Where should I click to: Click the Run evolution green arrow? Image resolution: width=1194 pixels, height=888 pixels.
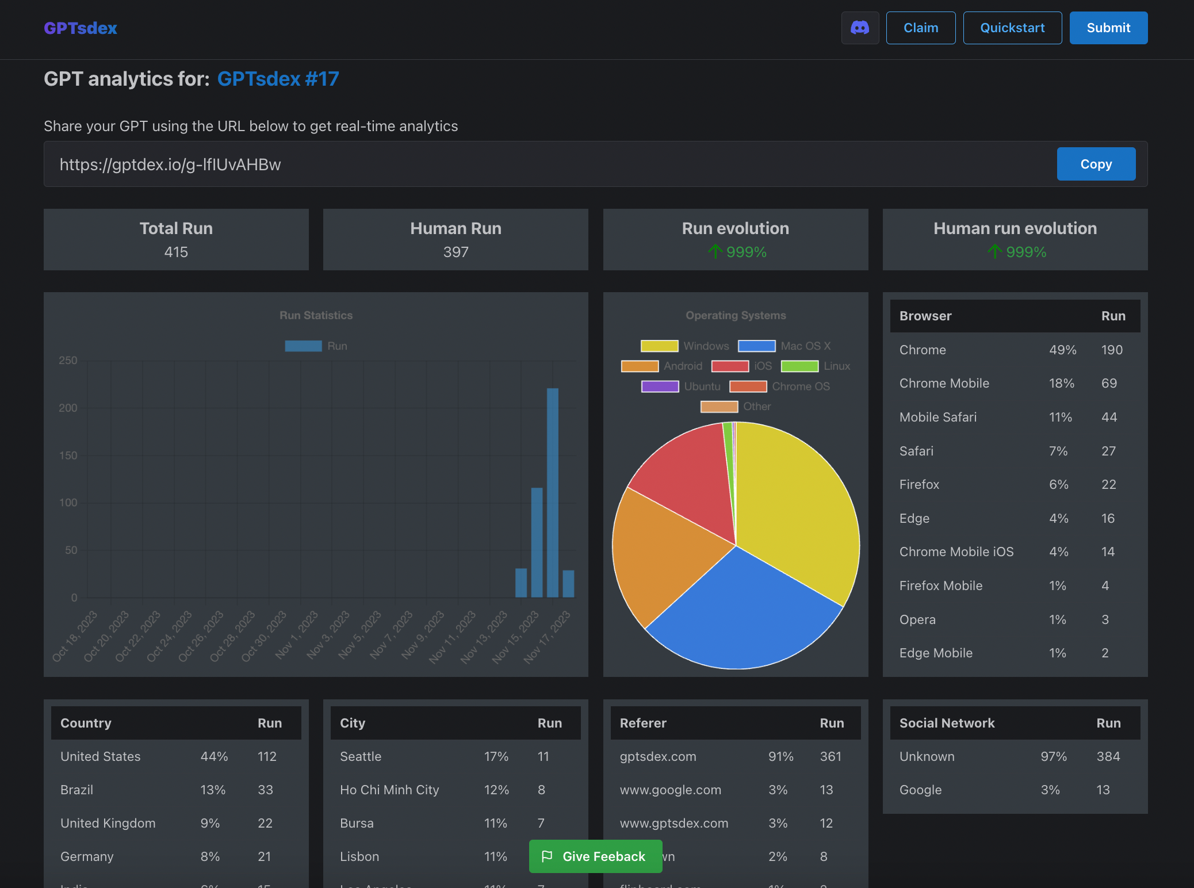click(715, 251)
